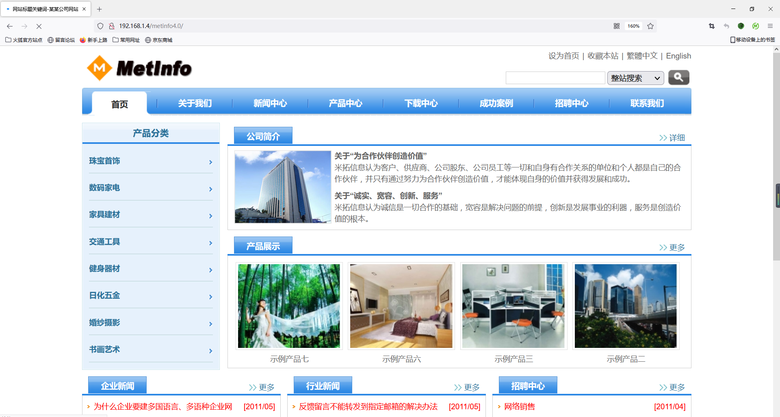Open the 整站搜索 search scope dropdown
This screenshot has width=780, height=417.
pyautogui.click(x=635, y=78)
